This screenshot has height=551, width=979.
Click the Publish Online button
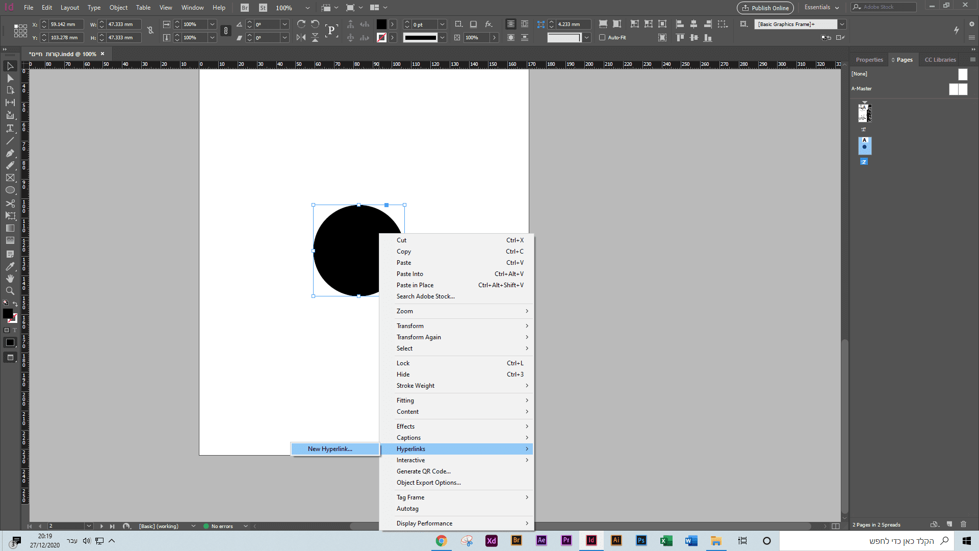pyautogui.click(x=765, y=8)
